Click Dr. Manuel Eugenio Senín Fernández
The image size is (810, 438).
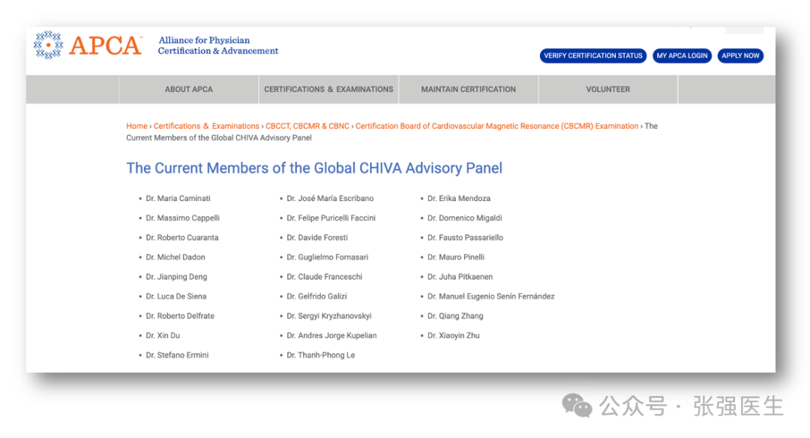(490, 296)
